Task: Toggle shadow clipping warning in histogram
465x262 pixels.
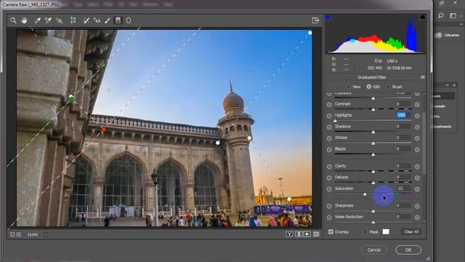Action: point(328,17)
